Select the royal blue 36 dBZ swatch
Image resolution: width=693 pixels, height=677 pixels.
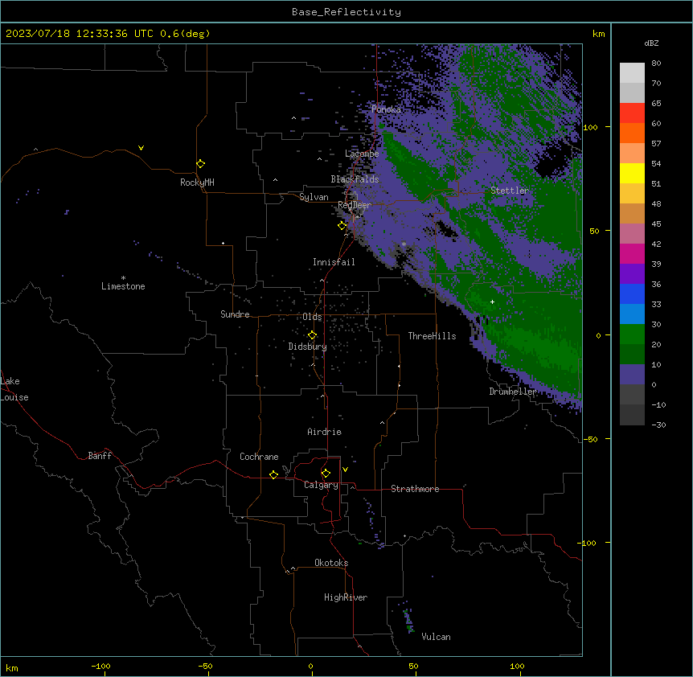[632, 293]
